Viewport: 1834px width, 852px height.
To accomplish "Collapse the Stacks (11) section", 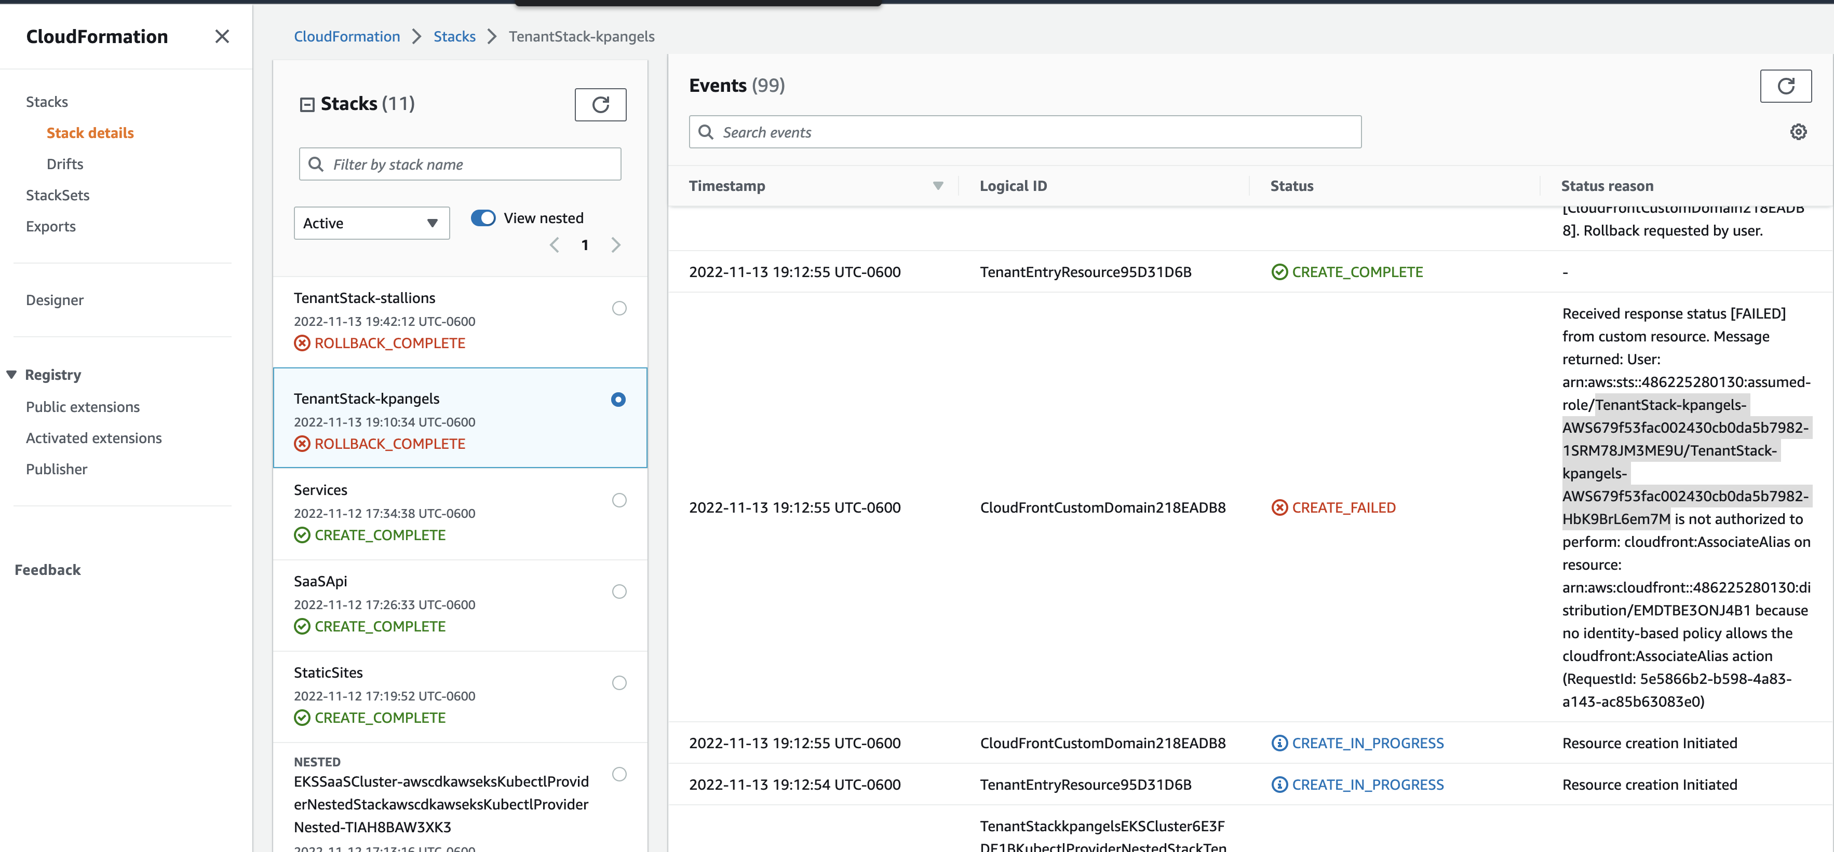I will (306, 104).
